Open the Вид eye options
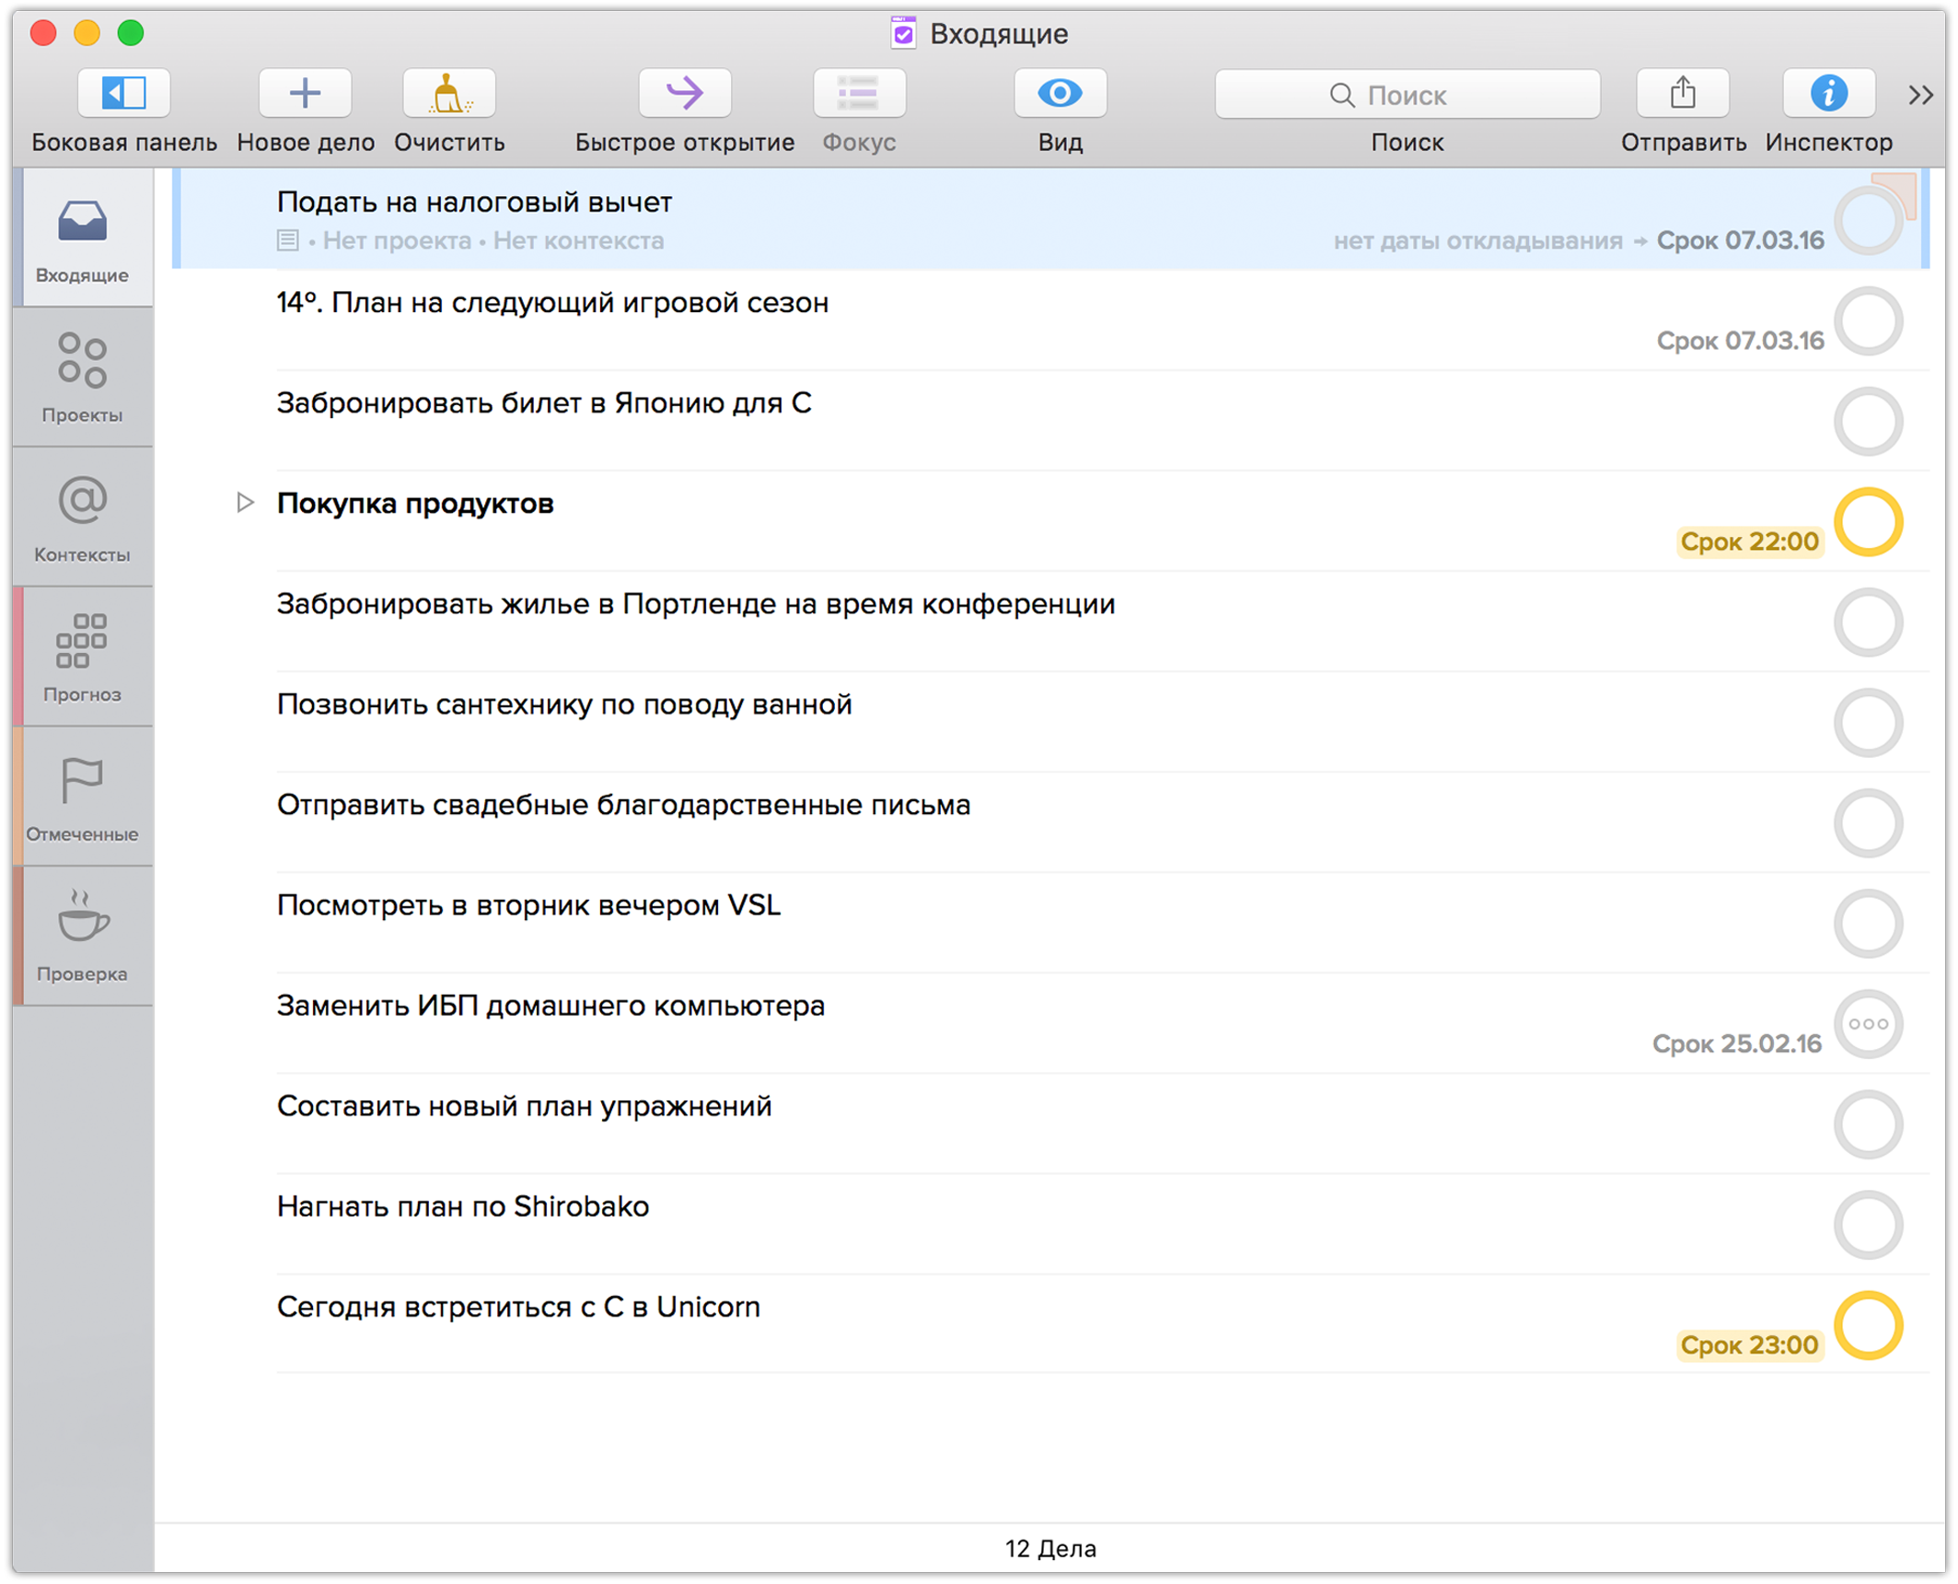This screenshot has height=1584, width=1958. 1060,93
